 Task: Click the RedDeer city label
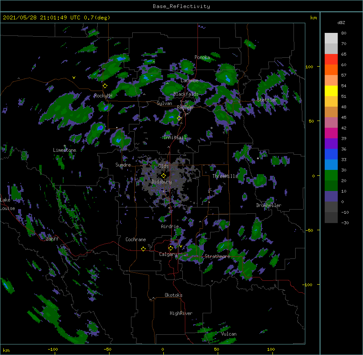(185, 108)
